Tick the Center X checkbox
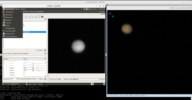Screen dimensions: 192x100 click(x=24, y=73)
